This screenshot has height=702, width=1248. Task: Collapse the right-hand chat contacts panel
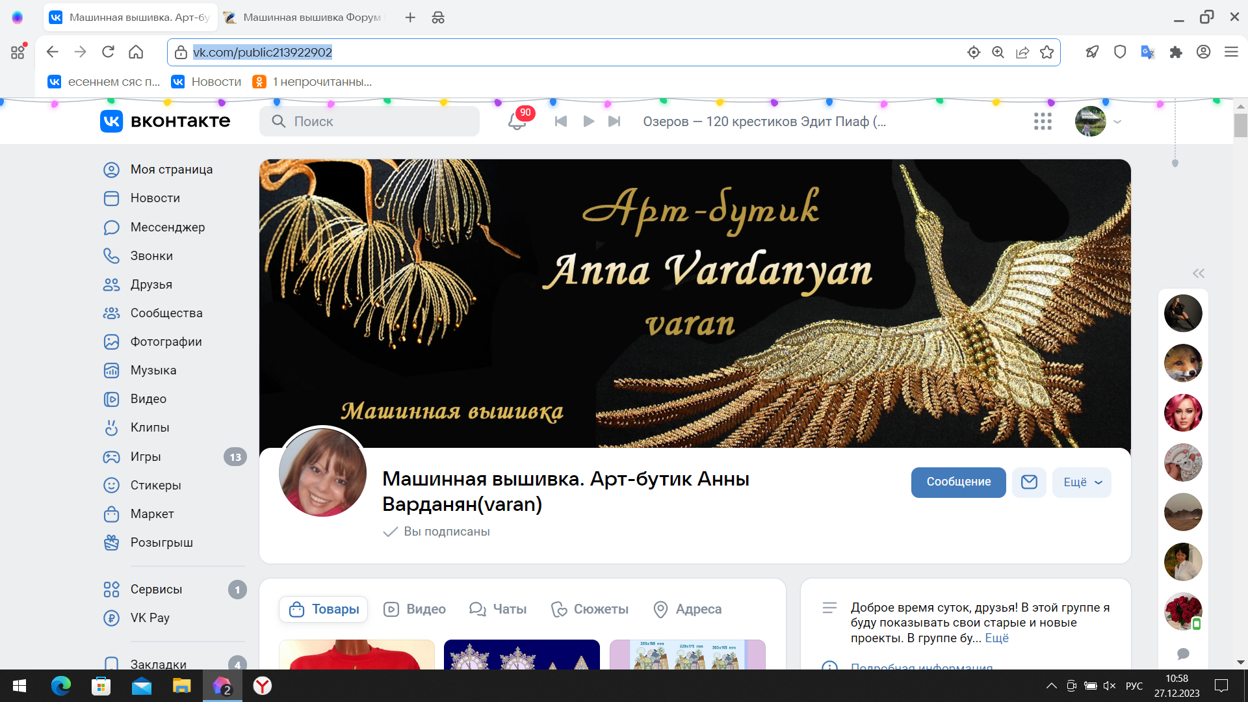[1198, 273]
